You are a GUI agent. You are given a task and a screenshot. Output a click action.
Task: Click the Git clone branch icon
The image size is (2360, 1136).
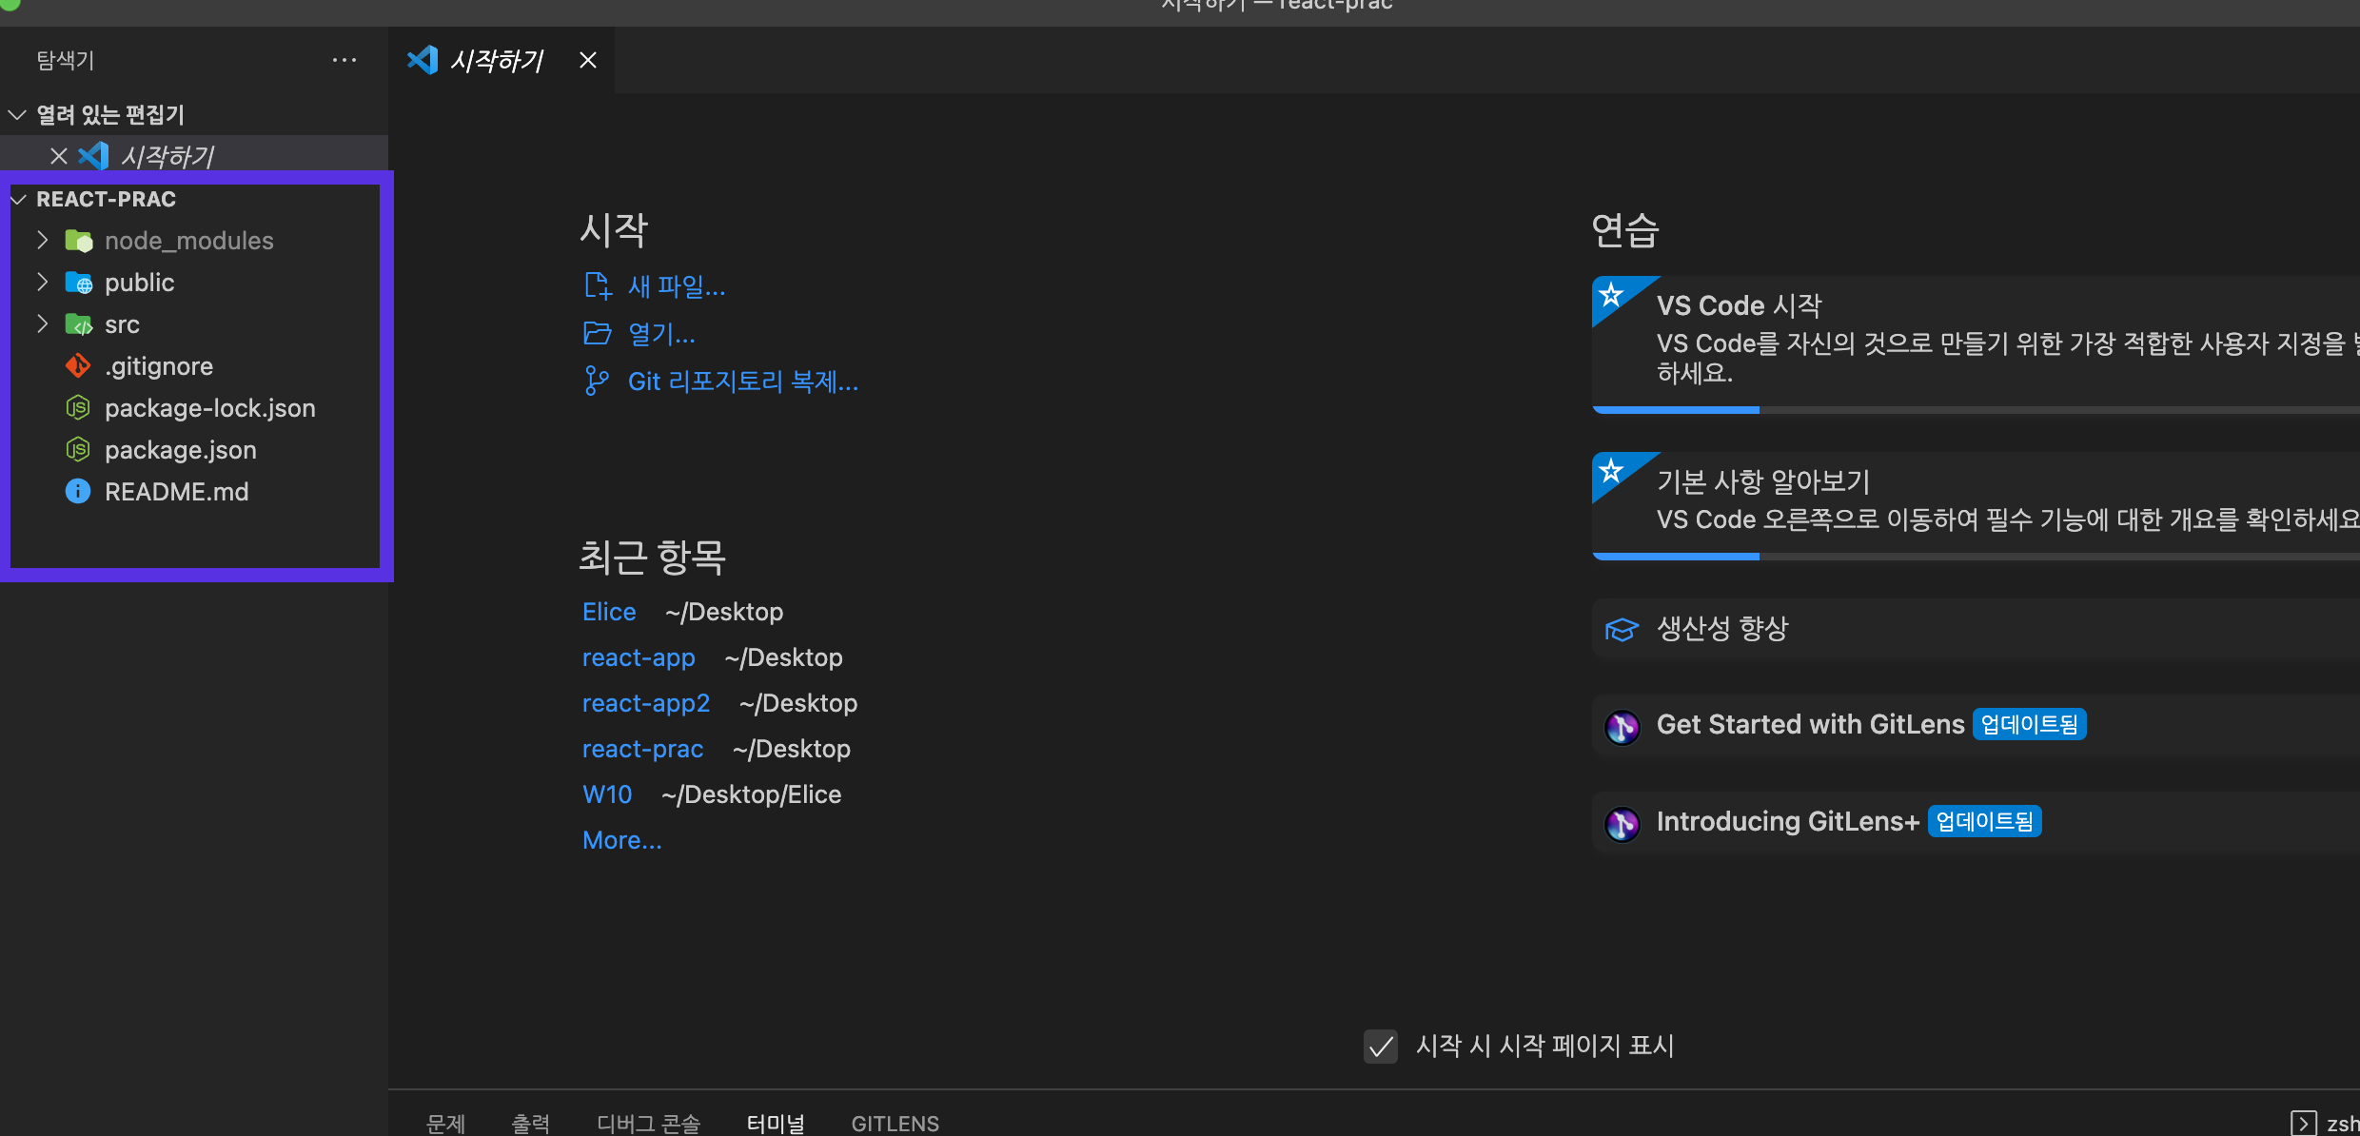click(x=597, y=382)
